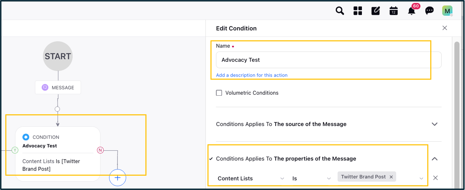Click the red N branch connector
Screen dimensions: 465x190
pos(100,150)
